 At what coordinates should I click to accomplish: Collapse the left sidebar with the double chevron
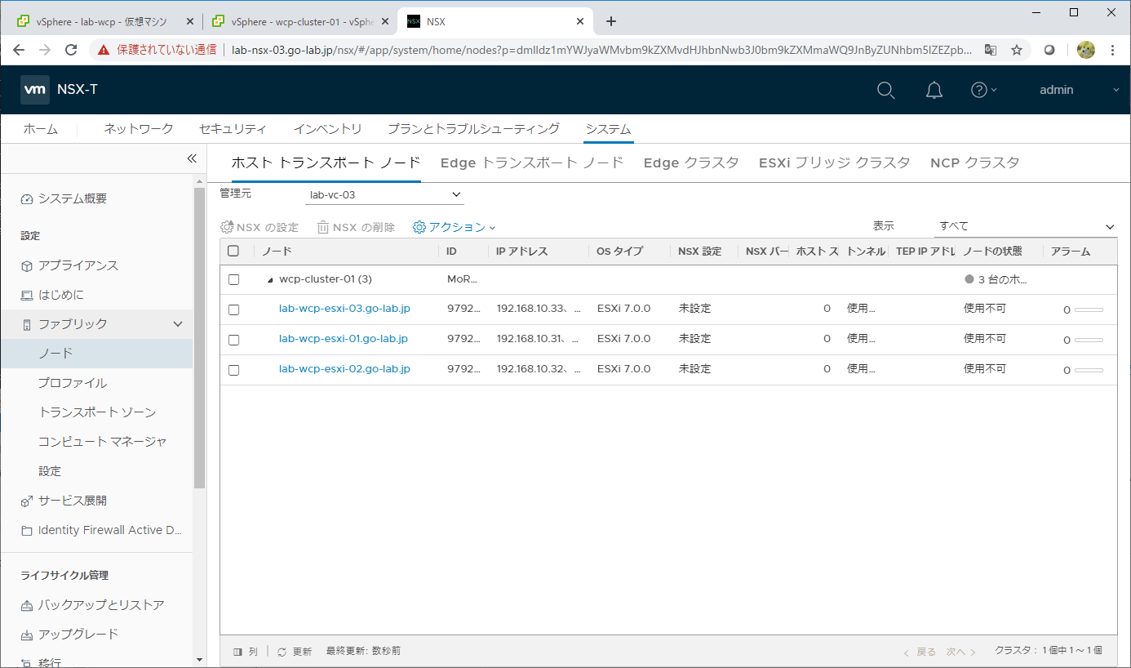pos(192,158)
